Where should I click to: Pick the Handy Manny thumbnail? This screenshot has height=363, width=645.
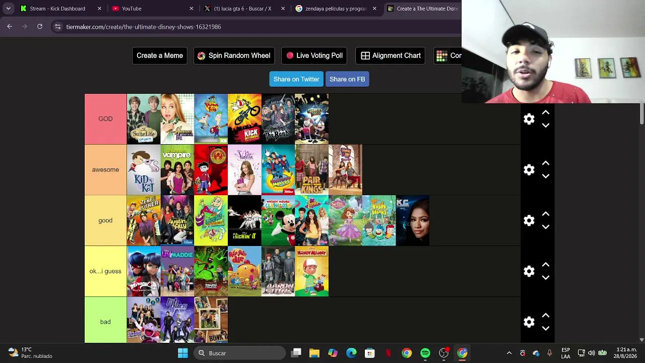[312, 271]
